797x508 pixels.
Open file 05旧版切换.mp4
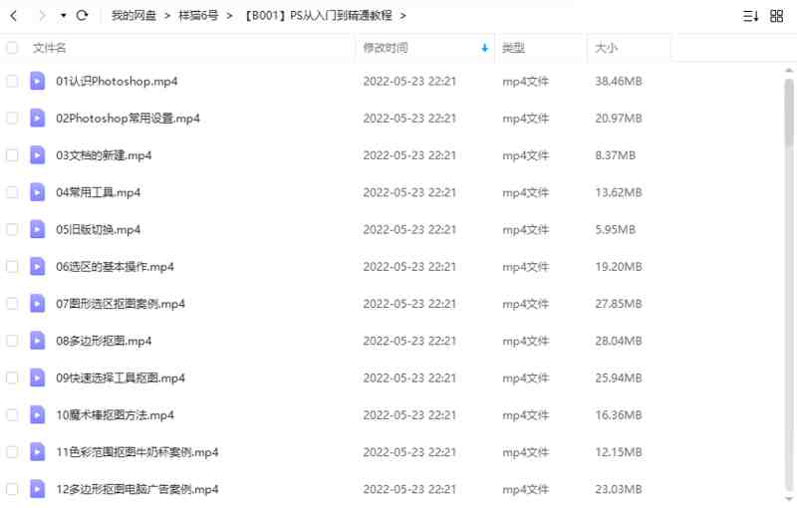point(98,230)
